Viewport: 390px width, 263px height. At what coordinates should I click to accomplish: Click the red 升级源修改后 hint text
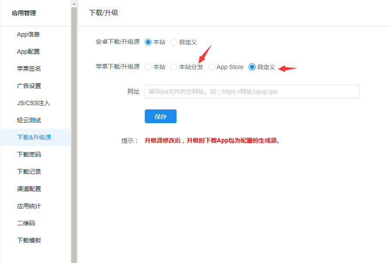pyautogui.click(x=213, y=141)
